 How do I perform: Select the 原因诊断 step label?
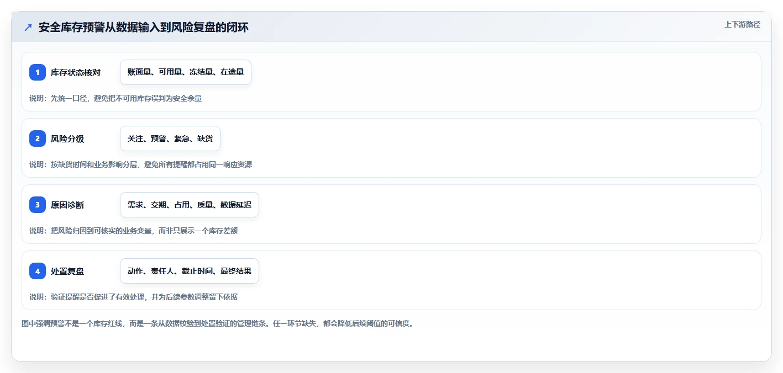tap(67, 205)
